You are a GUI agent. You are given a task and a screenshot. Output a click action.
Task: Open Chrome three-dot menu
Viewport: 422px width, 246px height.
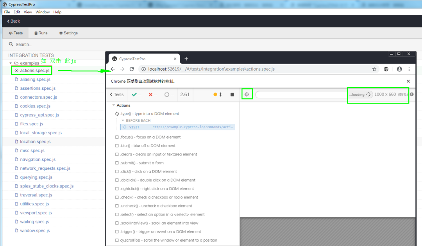click(409, 69)
